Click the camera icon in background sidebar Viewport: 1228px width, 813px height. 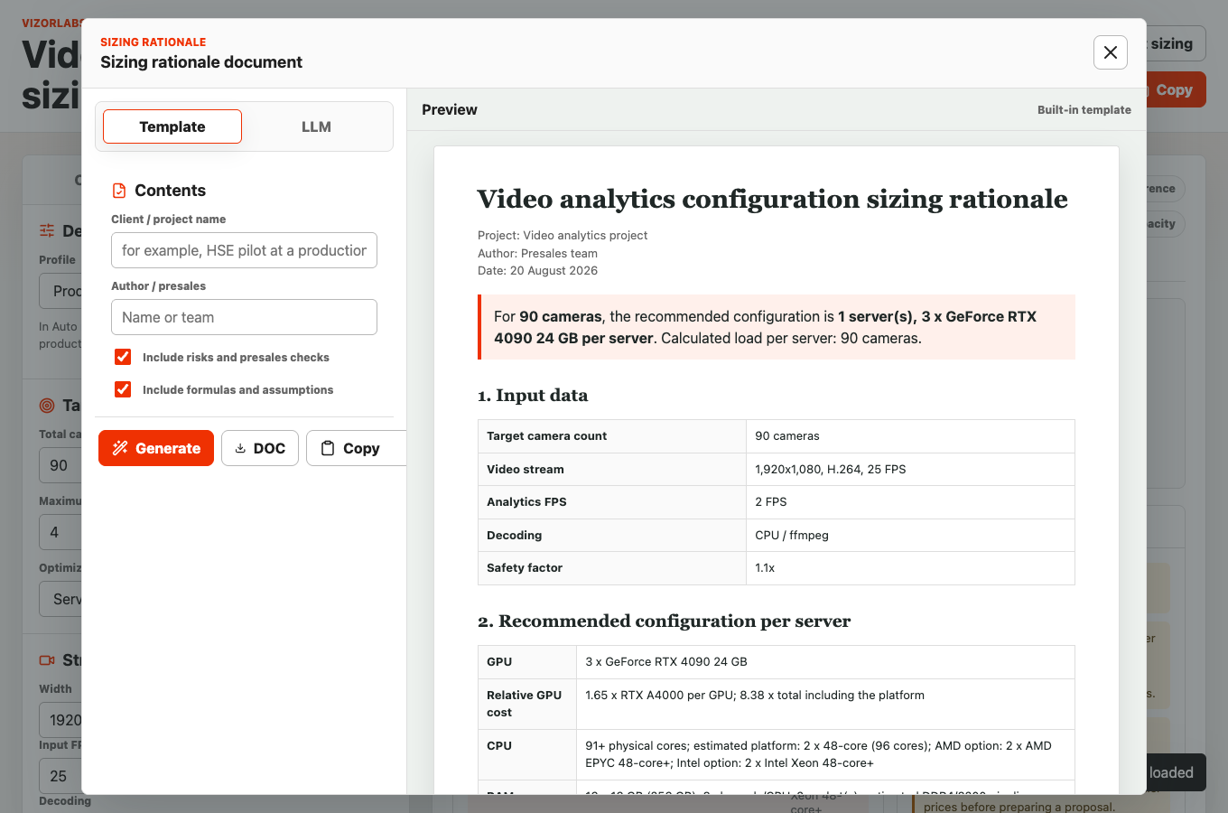47,660
